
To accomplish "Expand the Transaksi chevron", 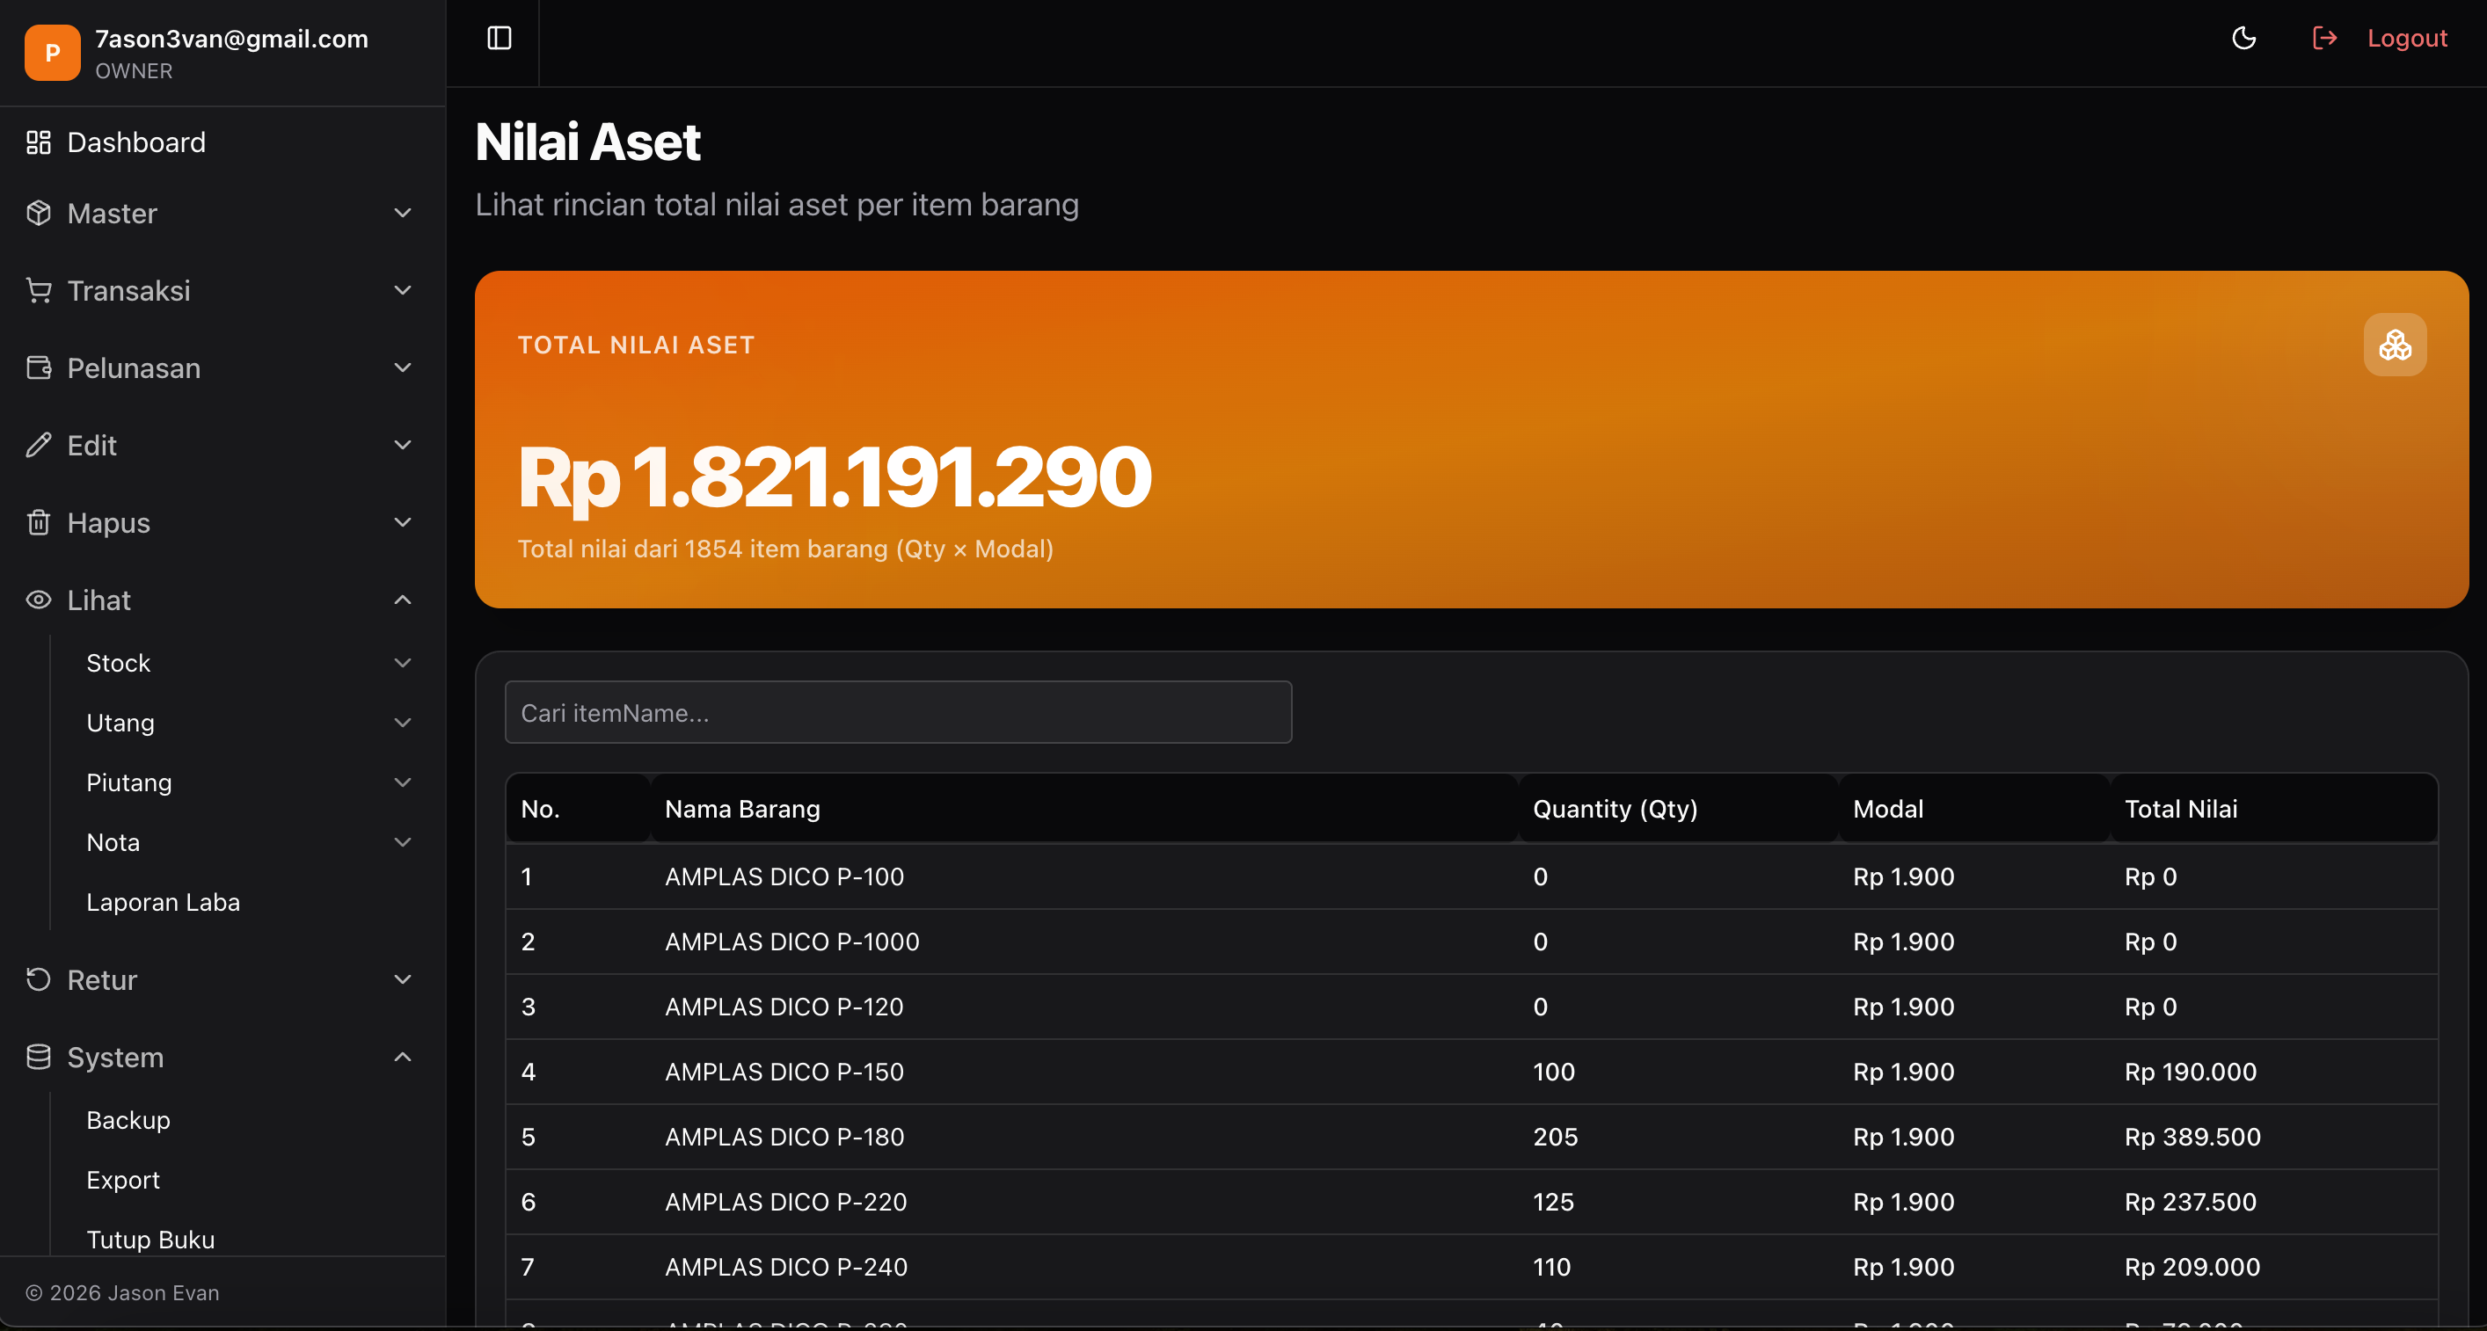I will (x=403, y=290).
